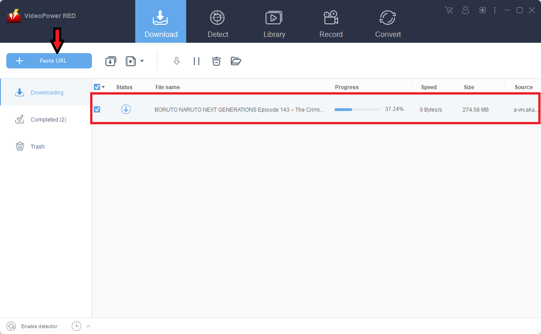Open the user account icon
541x334 pixels.
pyautogui.click(x=465, y=10)
